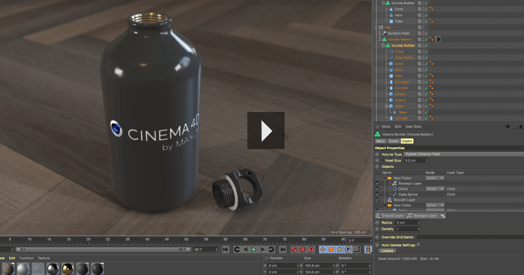
Task: Select the gold material thumbnail
Action: (67, 268)
